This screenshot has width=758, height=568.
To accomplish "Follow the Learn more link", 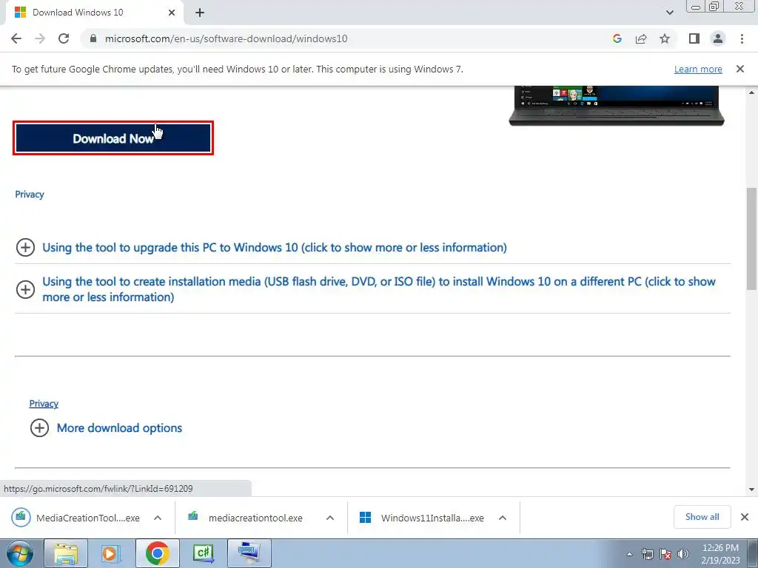I will click(698, 69).
